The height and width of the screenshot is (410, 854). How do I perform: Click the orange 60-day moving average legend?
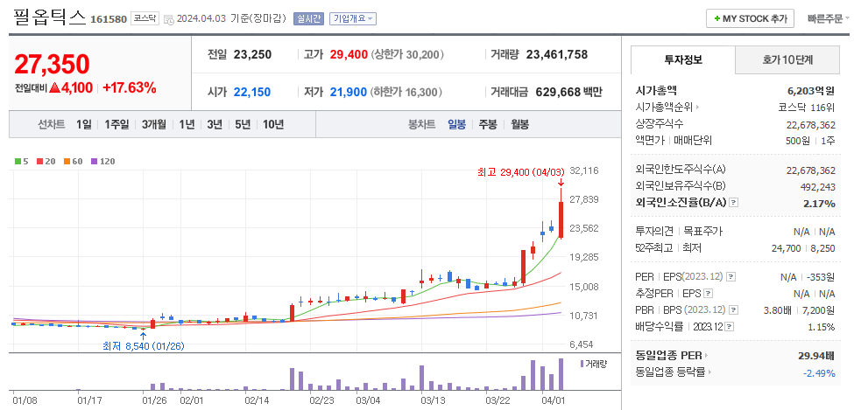click(x=73, y=162)
